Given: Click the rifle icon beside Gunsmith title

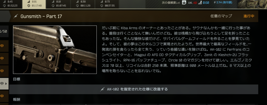Looking at the screenshot, I should [16, 16].
